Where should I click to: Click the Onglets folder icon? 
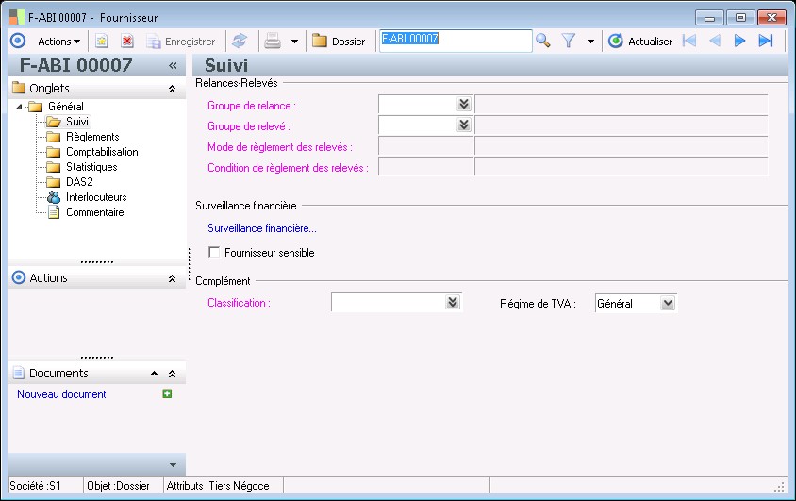point(19,88)
